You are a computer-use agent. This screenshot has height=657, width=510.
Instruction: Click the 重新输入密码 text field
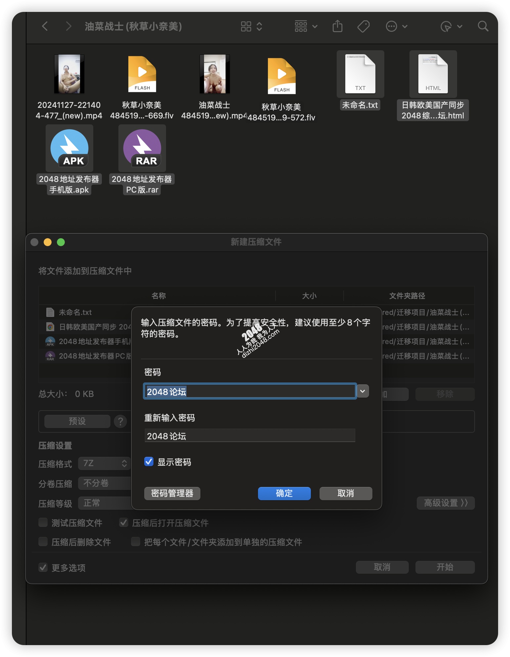pos(250,436)
